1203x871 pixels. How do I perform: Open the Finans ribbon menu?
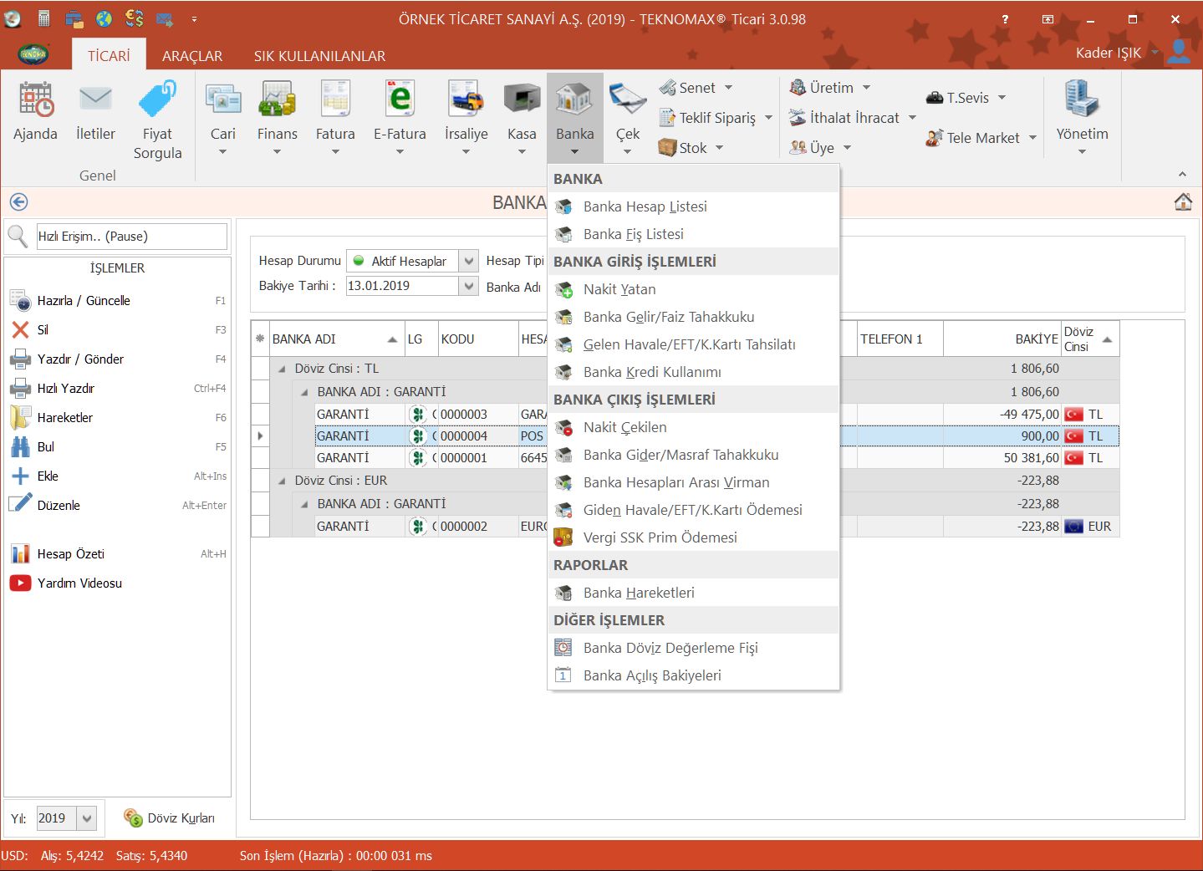[x=277, y=118]
